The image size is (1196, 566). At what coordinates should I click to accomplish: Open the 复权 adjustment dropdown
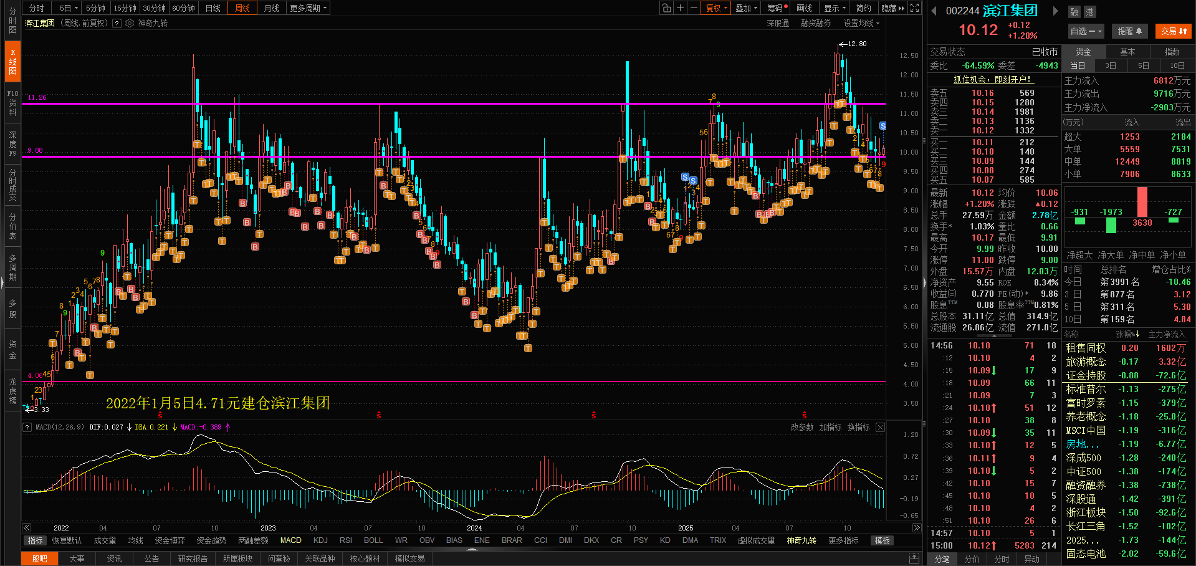[x=716, y=8]
